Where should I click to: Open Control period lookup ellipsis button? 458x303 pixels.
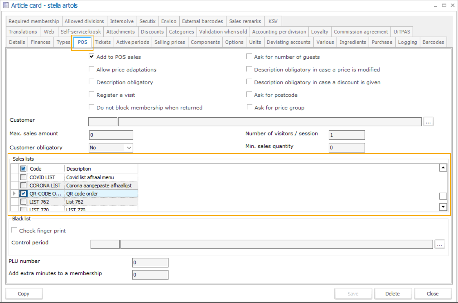pos(440,244)
